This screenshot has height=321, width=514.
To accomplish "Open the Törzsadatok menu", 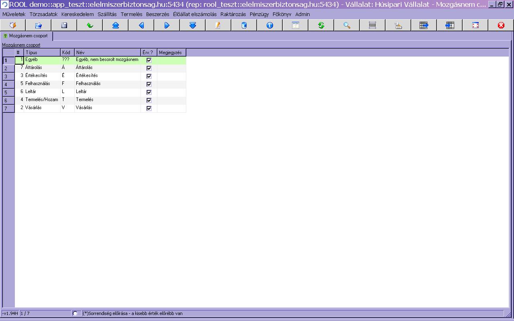I will click(44, 14).
